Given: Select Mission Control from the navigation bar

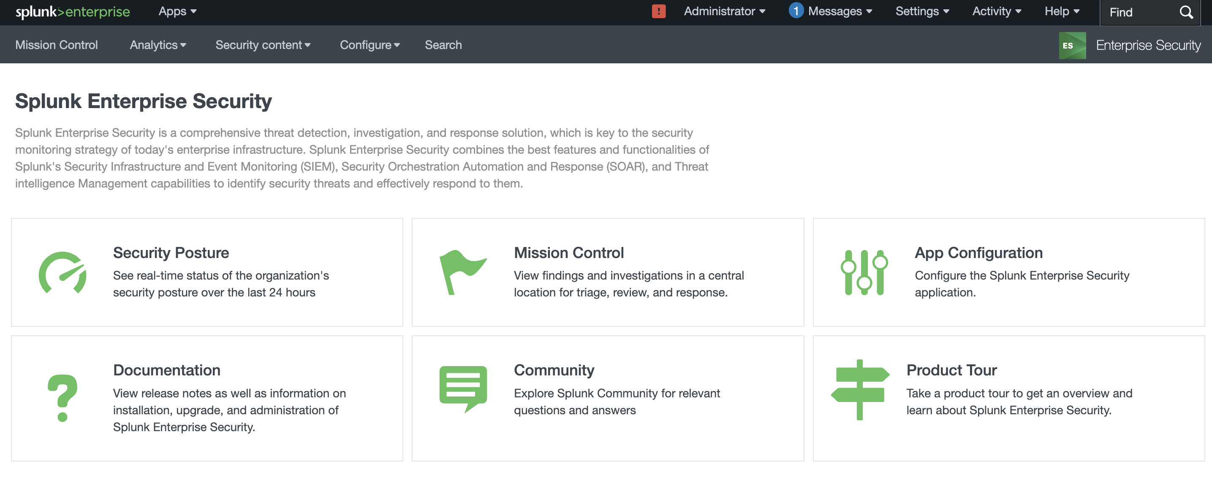Looking at the screenshot, I should tap(57, 45).
